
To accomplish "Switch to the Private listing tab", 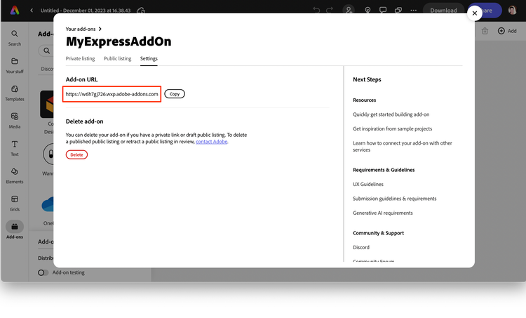I will [x=80, y=58].
